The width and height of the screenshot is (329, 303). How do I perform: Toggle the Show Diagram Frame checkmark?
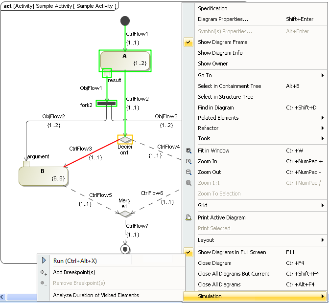pos(189,43)
